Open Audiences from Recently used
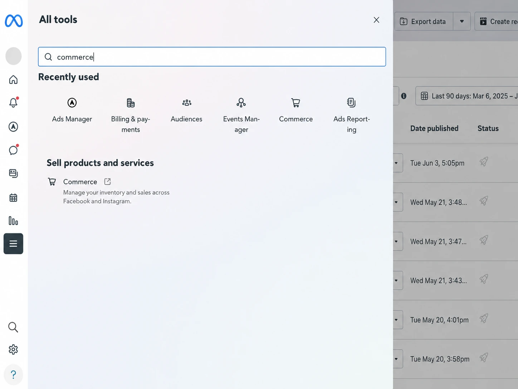 coord(186,110)
